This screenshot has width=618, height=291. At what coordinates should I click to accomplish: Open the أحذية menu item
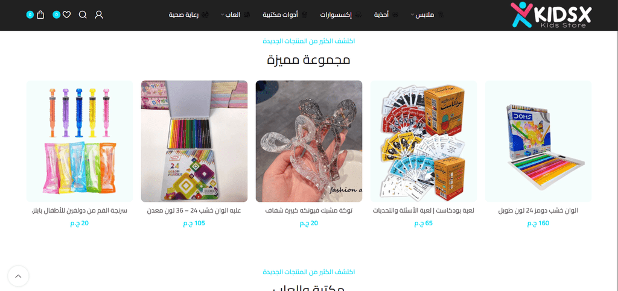pyautogui.click(x=381, y=15)
